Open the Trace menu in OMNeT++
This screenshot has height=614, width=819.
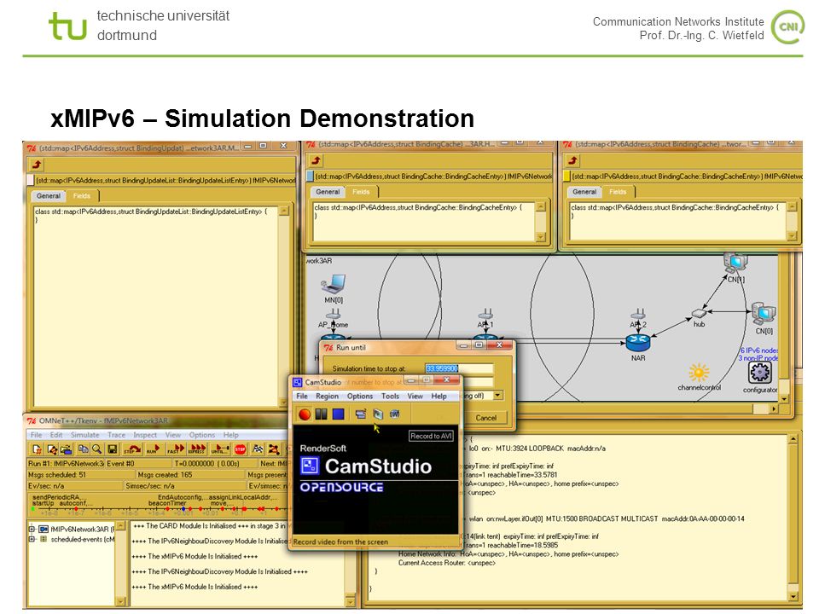click(x=116, y=434)
